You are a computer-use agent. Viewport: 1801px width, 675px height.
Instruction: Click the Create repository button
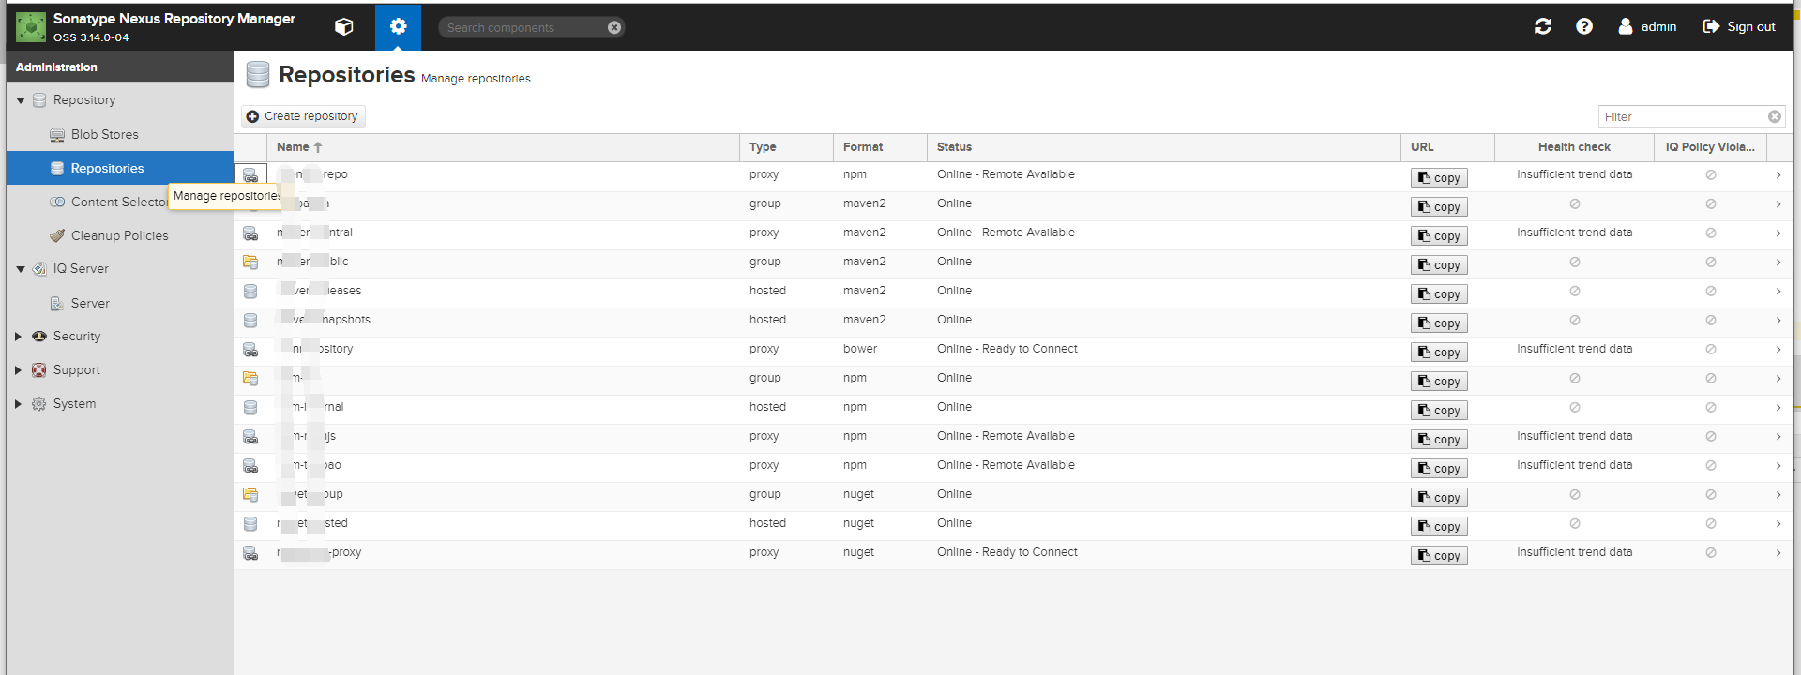point(303,116)
